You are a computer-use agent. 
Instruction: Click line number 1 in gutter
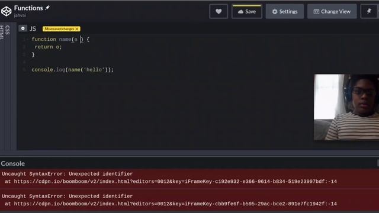pos(24,39)
